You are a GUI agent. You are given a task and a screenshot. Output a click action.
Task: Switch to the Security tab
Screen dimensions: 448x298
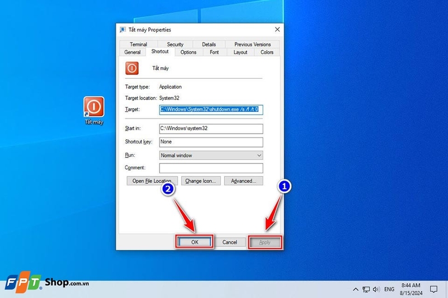coord(175,44)
